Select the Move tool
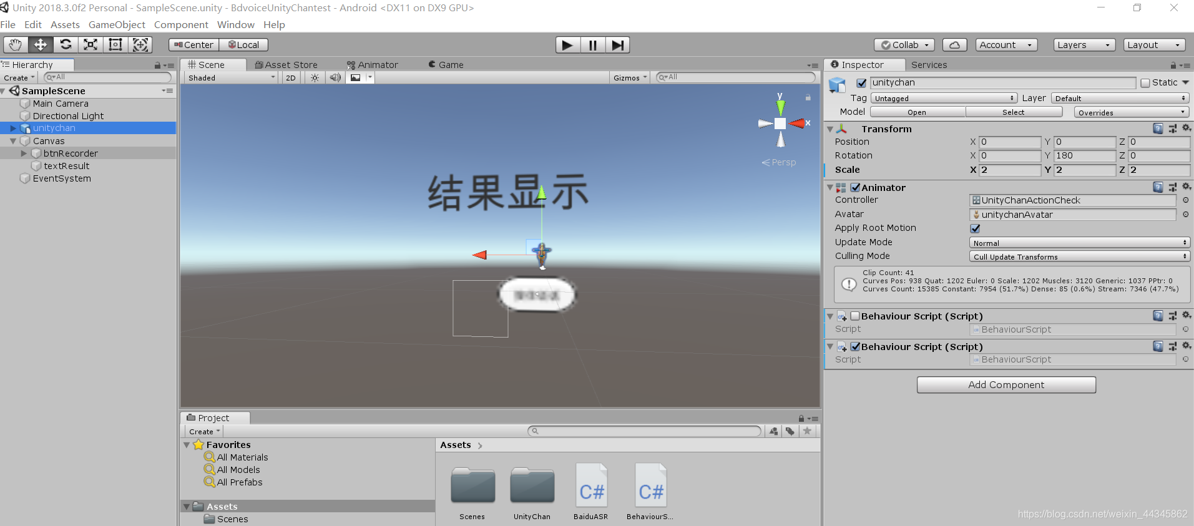The width and height of the screenshot is (1194, 526). (41, 44)
